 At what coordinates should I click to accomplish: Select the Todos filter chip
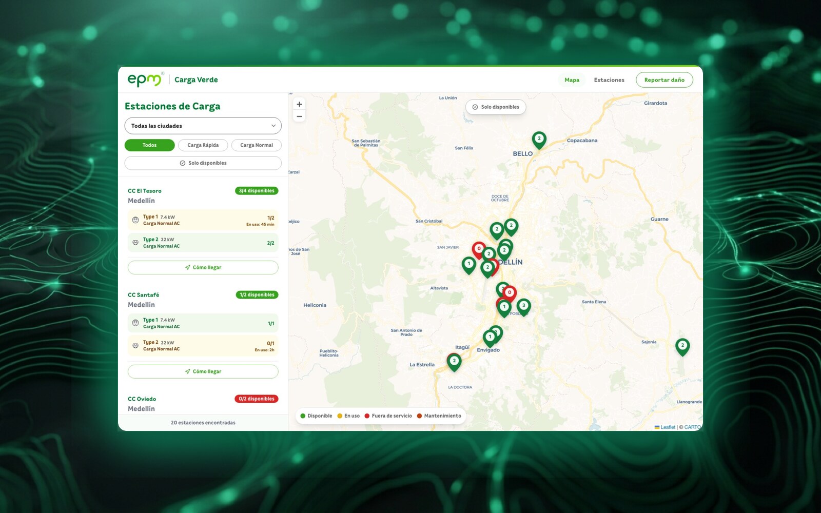[x=149, y=145]
